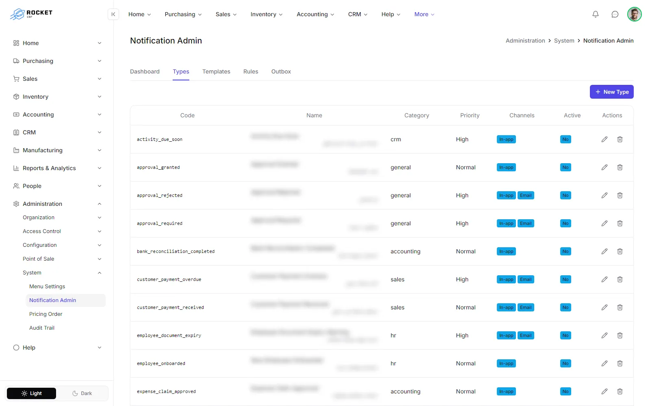Image resolution: width=650 pixels, height=406 pixels.
Task: Click the pencil icon for approval_granted
Action: [x=604, y=167]
